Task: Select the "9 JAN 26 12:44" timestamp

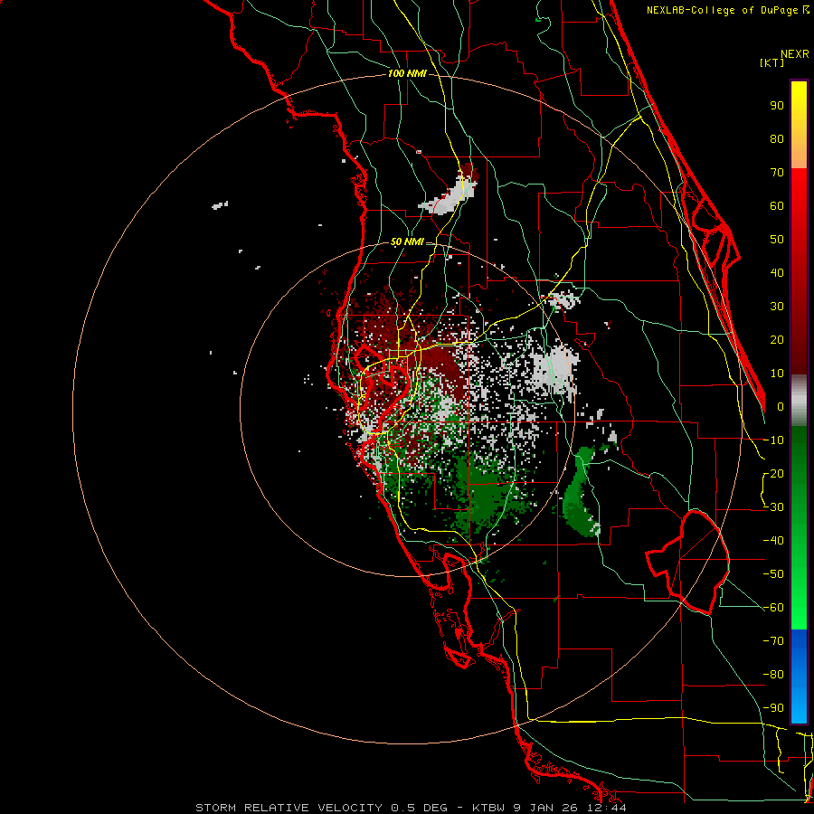Action: [x=569, y=808]
